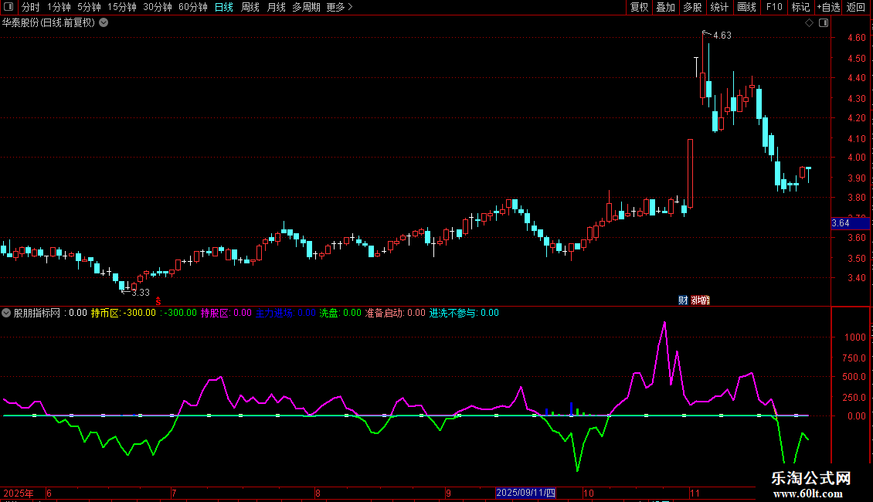Toggle the side panel icon near price axis

pos(824,23)
